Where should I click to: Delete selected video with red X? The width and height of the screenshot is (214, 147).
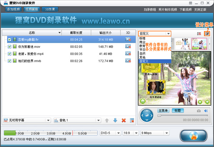click(x=124, y=121)
